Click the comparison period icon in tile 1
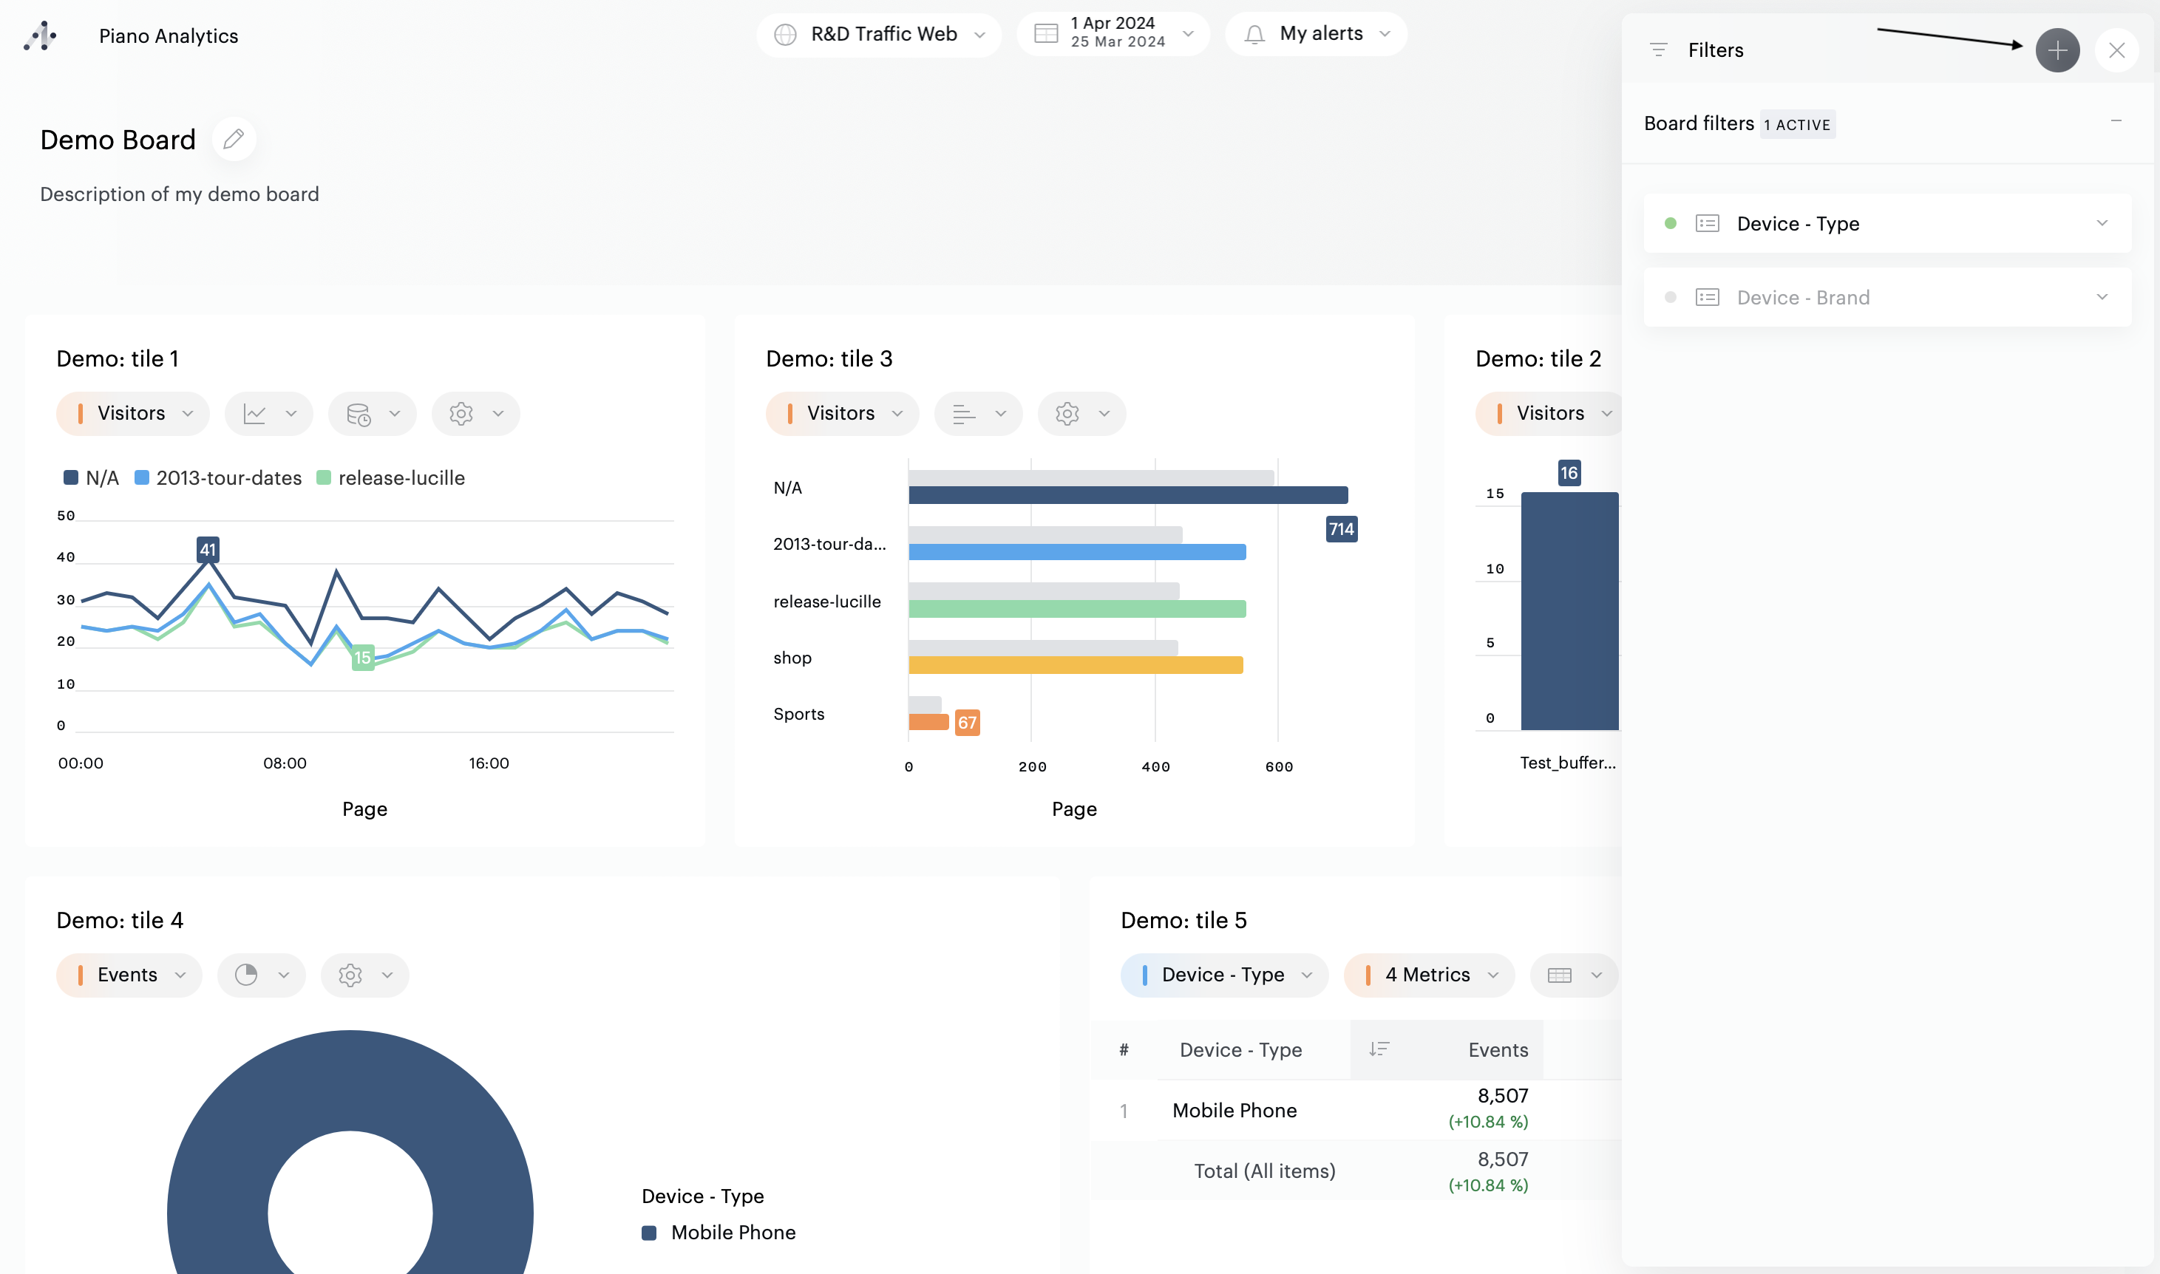2160x1274 pixels. click(359, 414)
